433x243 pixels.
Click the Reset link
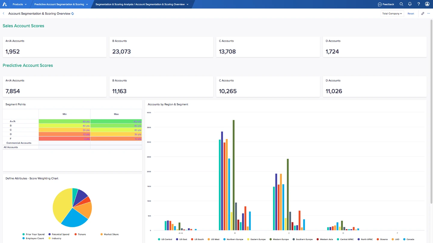tap(411, 13)
